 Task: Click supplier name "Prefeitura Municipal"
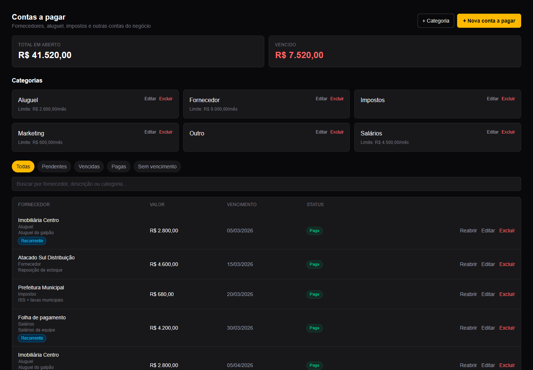click(41, 287)
